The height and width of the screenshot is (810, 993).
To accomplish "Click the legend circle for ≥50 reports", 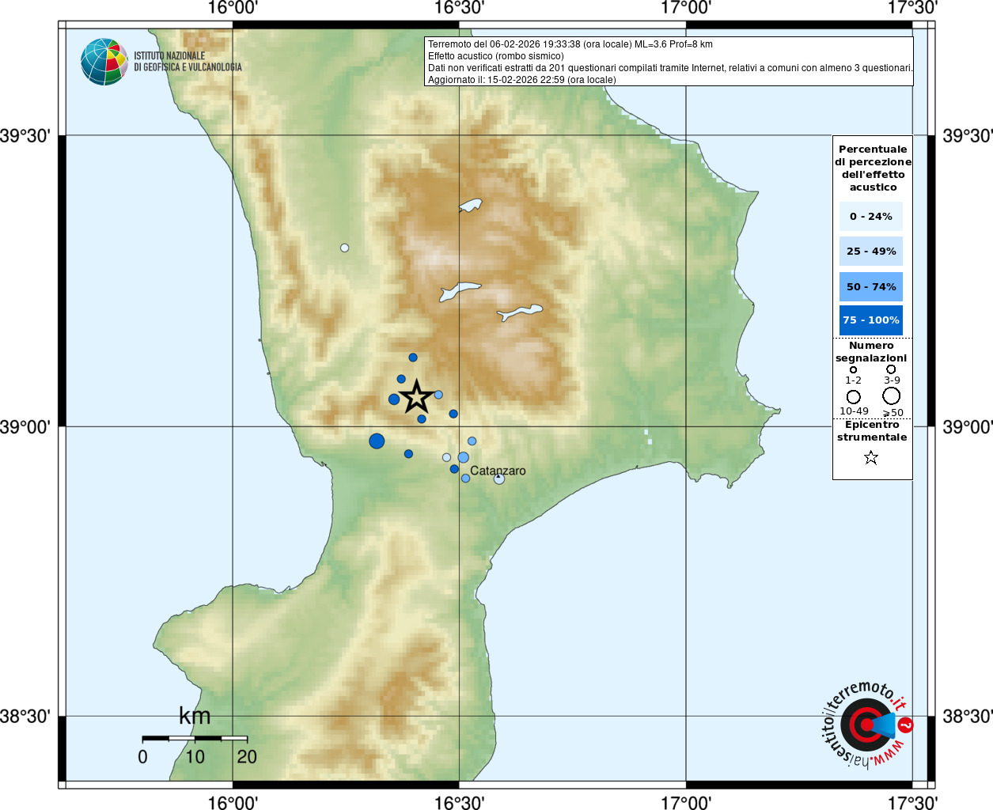I will [892, 396].
